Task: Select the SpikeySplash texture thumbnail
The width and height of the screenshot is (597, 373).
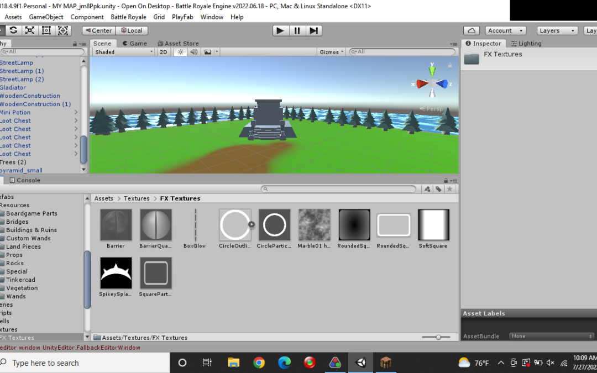Action: pos(116,273)
